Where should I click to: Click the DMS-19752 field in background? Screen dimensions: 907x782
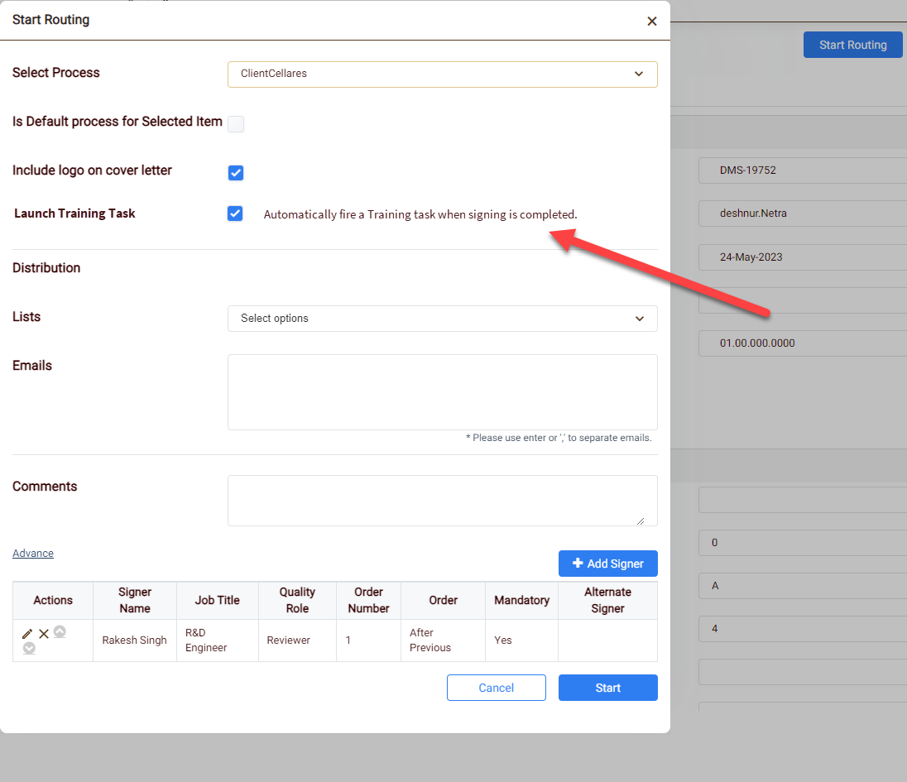[802, 170]
